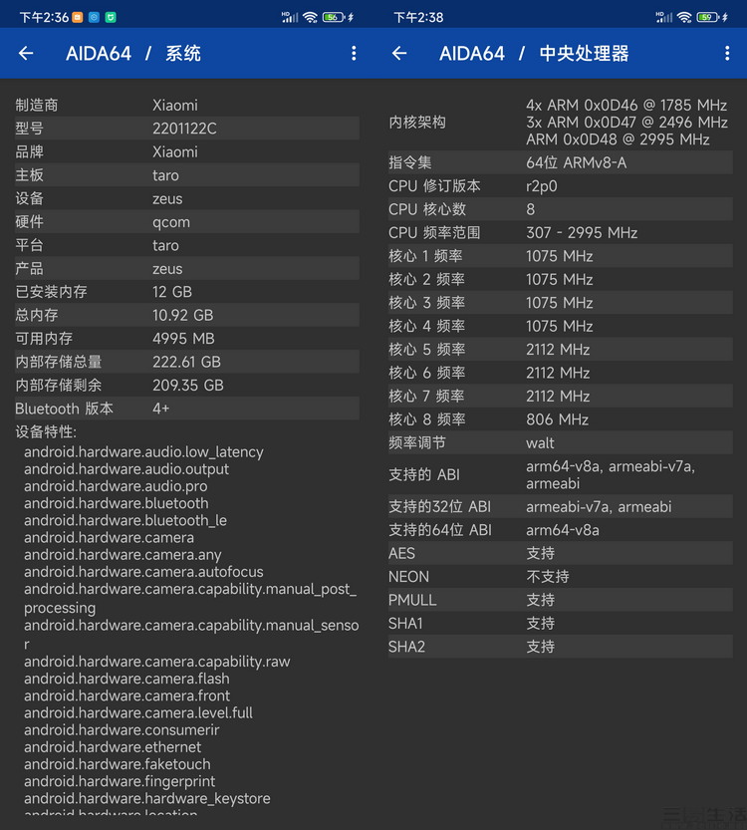Screen dimensions: 747x830
Task: Select 支持的32位 ABI value
Action: 599,507
